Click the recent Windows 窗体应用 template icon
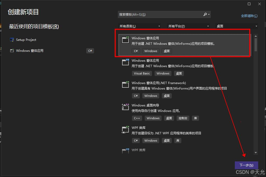The image size is (266, 177). pyautogui.click(x=12, y=51)
